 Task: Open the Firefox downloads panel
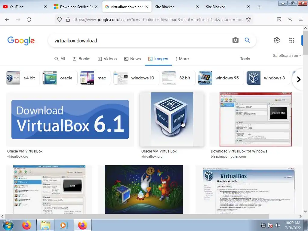(x=290, y=19)
